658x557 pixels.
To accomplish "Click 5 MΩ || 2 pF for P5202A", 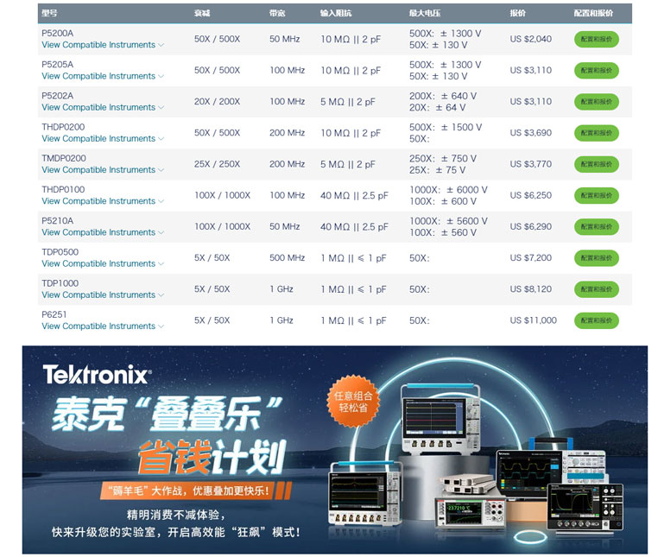I will 348,102.
